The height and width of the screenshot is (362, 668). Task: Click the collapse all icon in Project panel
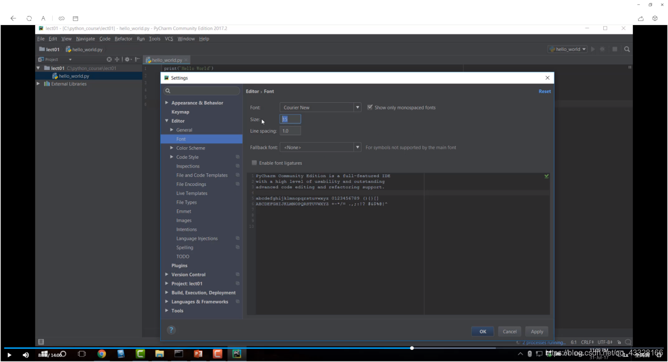(x=117, y=59)
